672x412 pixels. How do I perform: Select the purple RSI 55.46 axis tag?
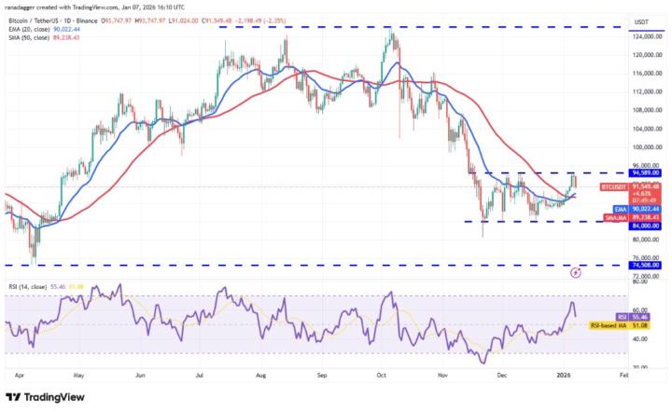click(x=633, y=317)
